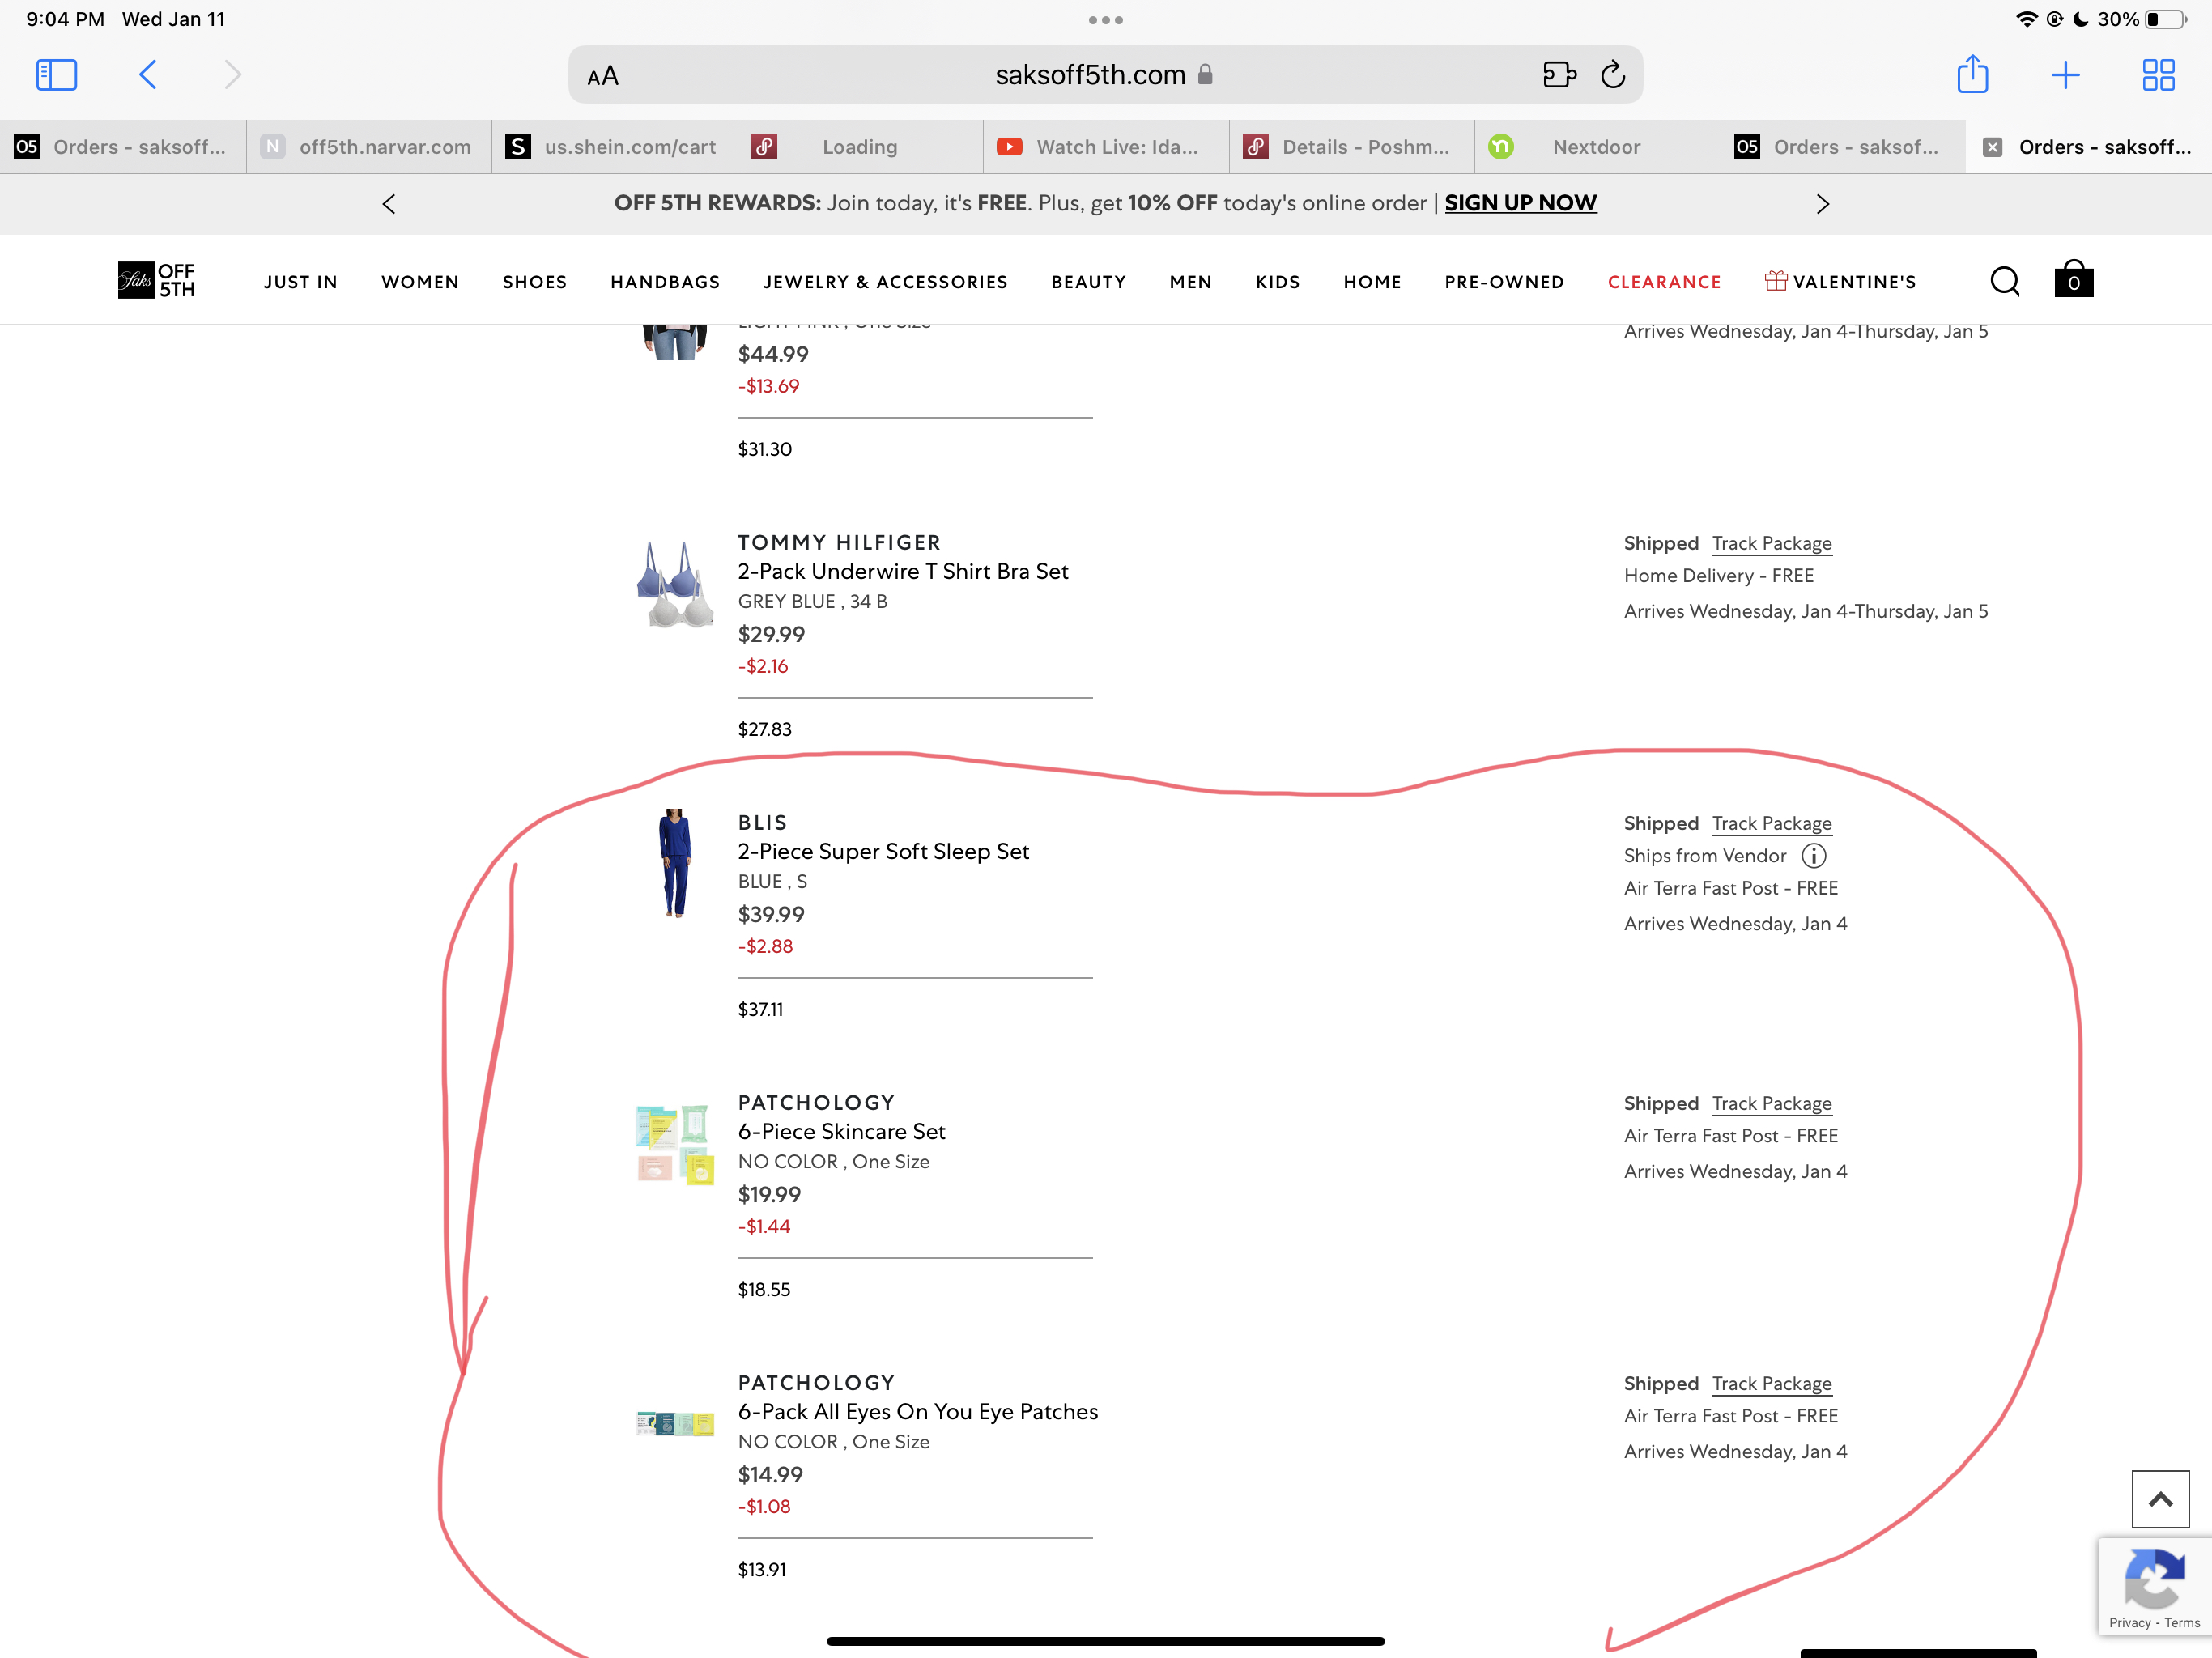Open the shopping bag
This screenshot has width=2212, height=1658.
2073,280
